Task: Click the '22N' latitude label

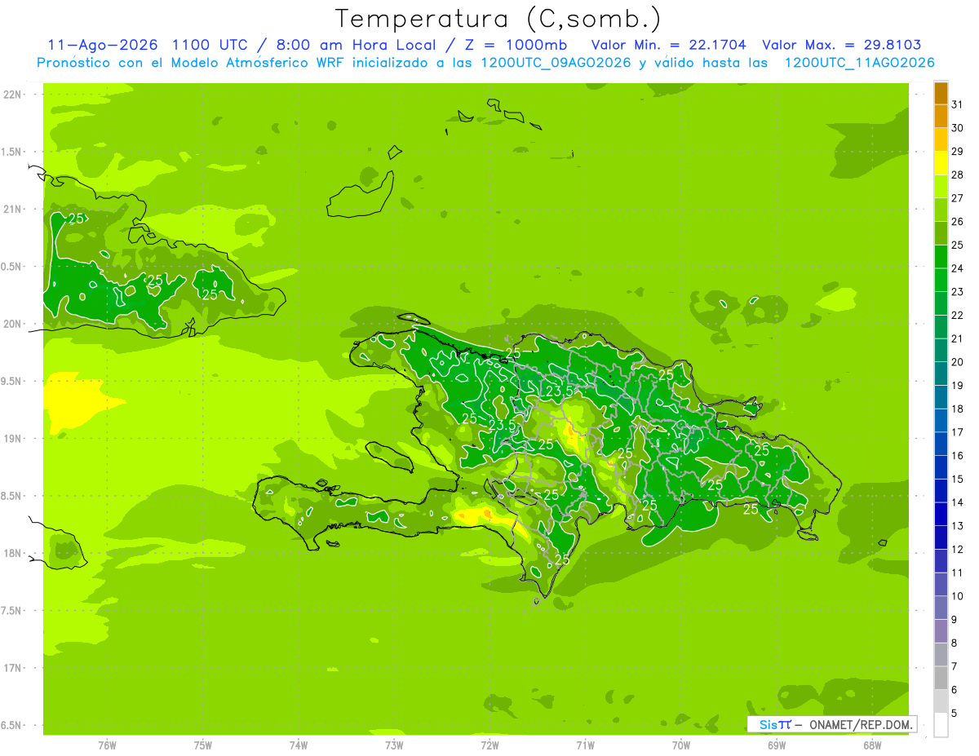Action: coord(12,95)
